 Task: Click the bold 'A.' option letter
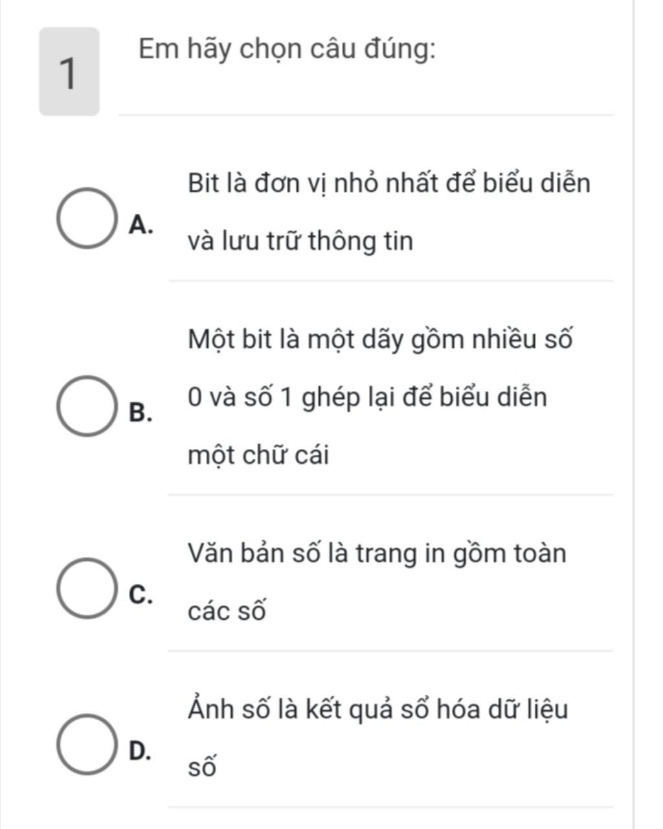click(141, 225)
